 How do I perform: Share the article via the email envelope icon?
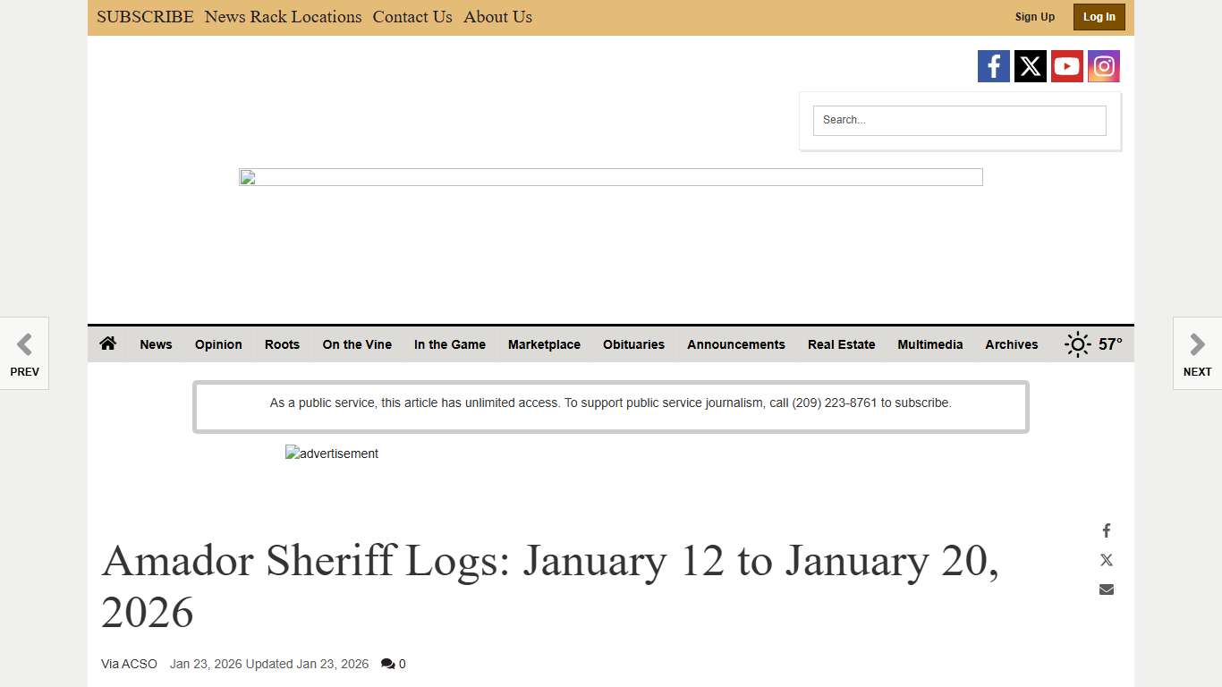point(1106,589)
